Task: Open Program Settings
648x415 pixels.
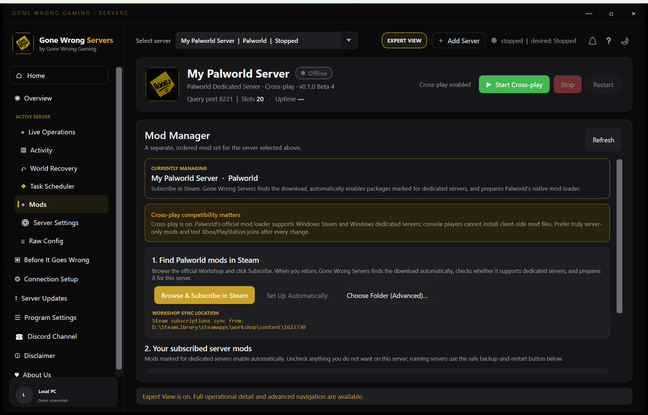Action: 59,317
